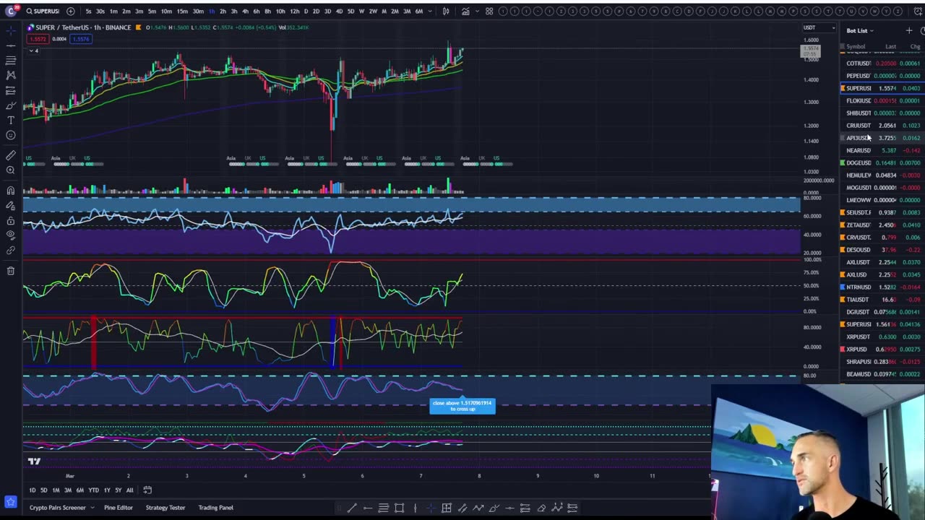Pick the rectangle shape in favorites toolbar

(x=399, y=508)
